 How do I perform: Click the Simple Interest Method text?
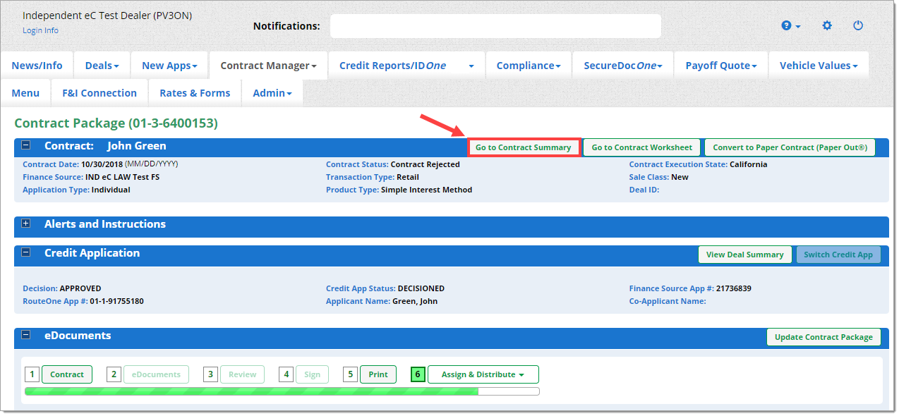(426, 190)
